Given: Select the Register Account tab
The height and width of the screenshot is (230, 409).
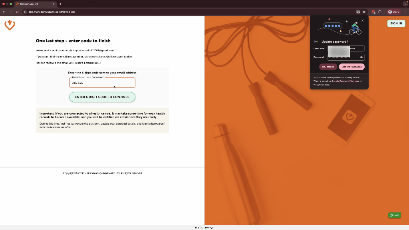Looking at the screenshot, I should click(35, 4).
